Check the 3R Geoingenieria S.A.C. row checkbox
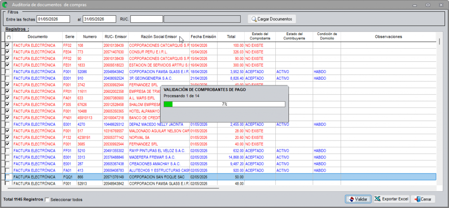 pos(7,78)
